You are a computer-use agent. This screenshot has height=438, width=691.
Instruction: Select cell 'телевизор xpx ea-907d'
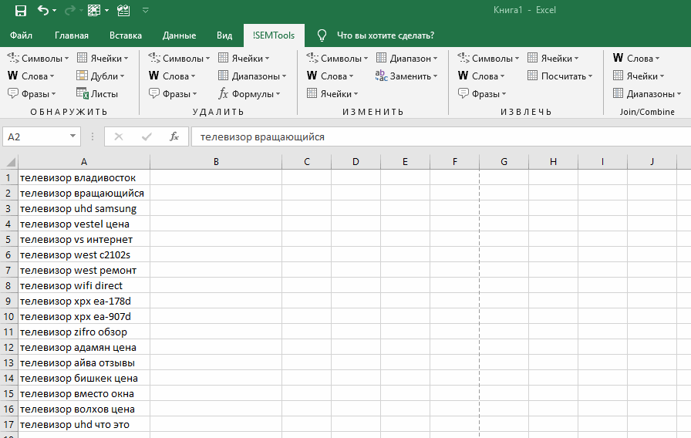(x=84, y=316)
